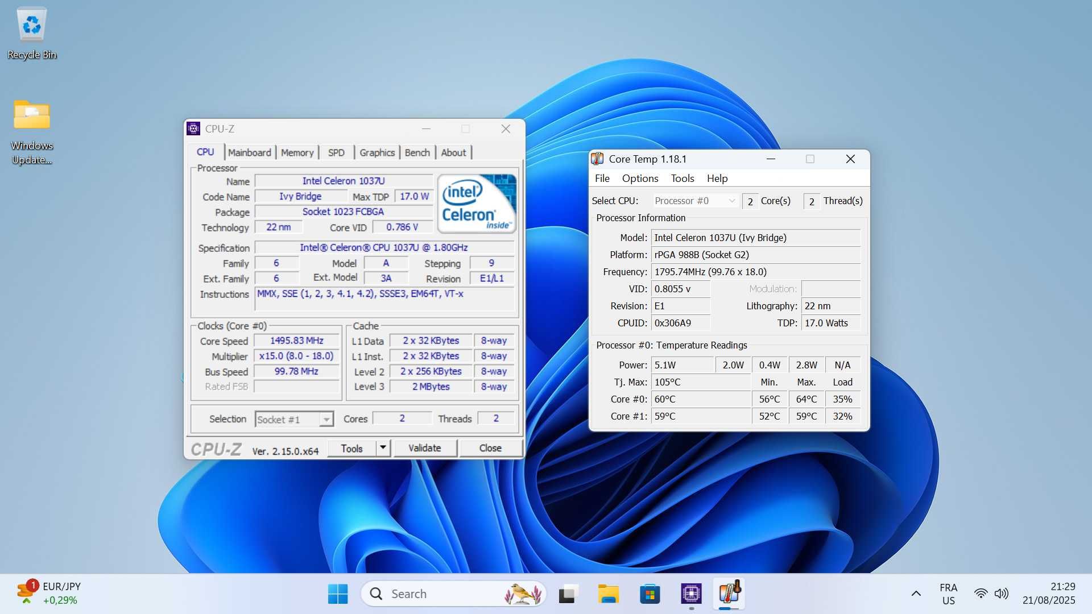Click the Validate button
The height and width of the screenshot is (614, 1092).
pos(425,448)
